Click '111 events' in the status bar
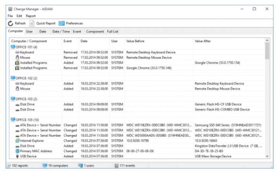This screenshot has width=276, height=171. (x=127, y=165)
